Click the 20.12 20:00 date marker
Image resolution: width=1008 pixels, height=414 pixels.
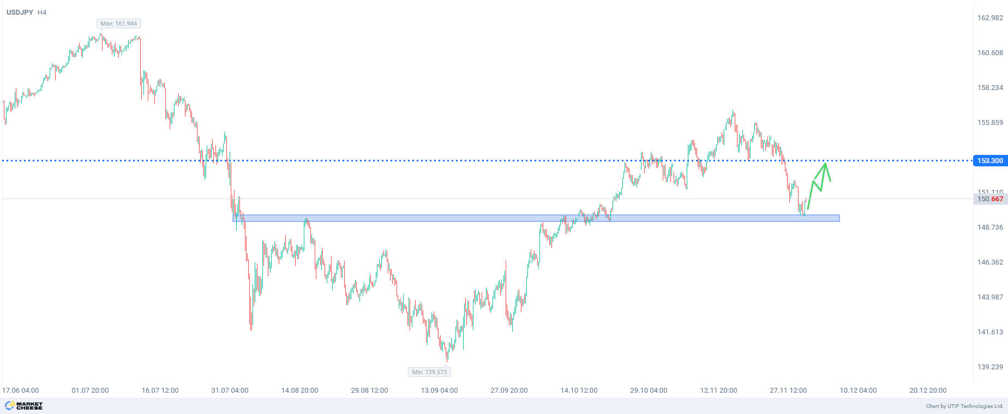pos(928,390)
